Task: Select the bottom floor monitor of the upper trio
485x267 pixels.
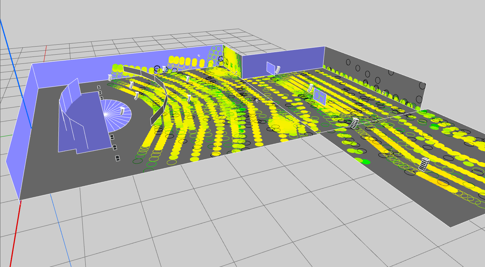Action: 101,98
